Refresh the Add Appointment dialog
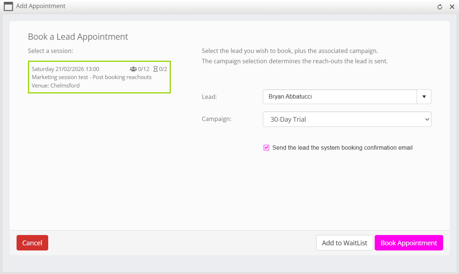 (x=439, y=7)
